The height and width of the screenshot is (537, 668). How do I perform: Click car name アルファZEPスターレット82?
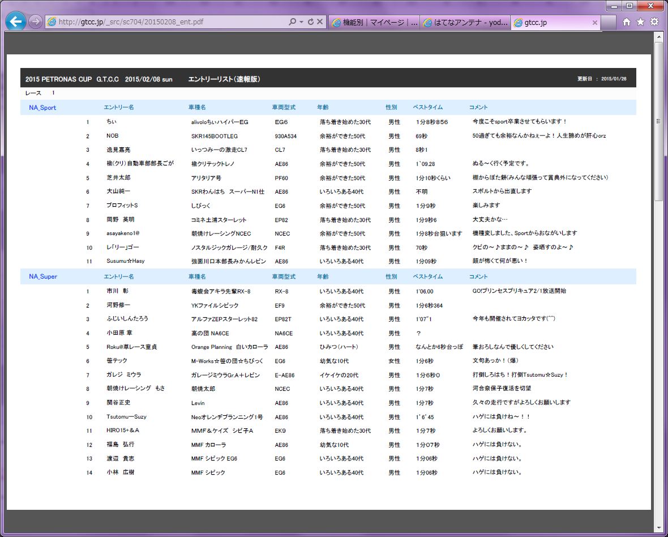pos(225,319)
